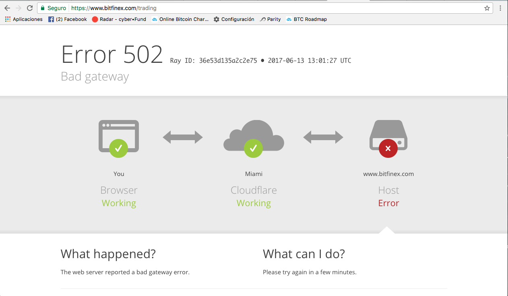The height and width of the screenshot is (296, 508).
Task: Open the Chrome three-dot menu
Action: (x=500, y=8)
